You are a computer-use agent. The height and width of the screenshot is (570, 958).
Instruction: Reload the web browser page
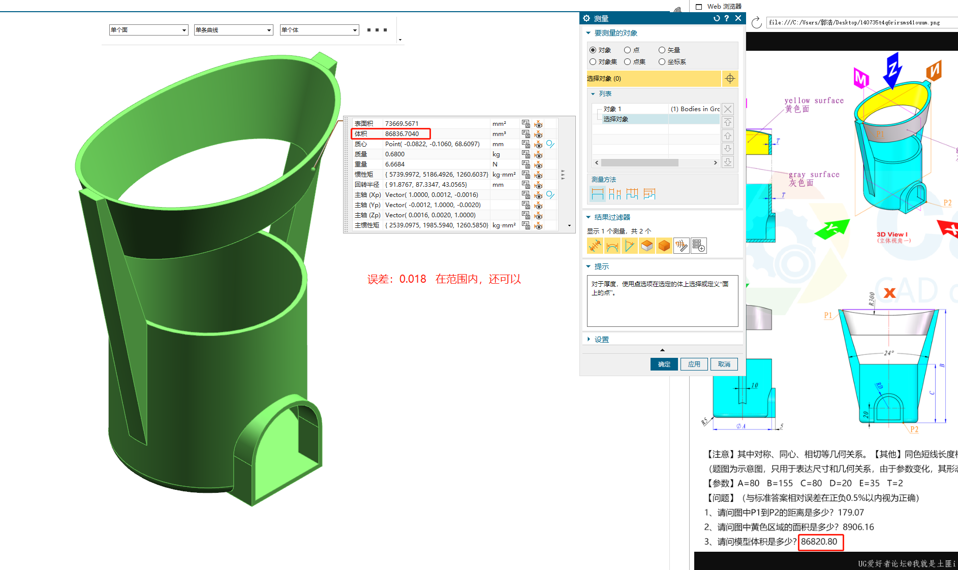(756, 22)
